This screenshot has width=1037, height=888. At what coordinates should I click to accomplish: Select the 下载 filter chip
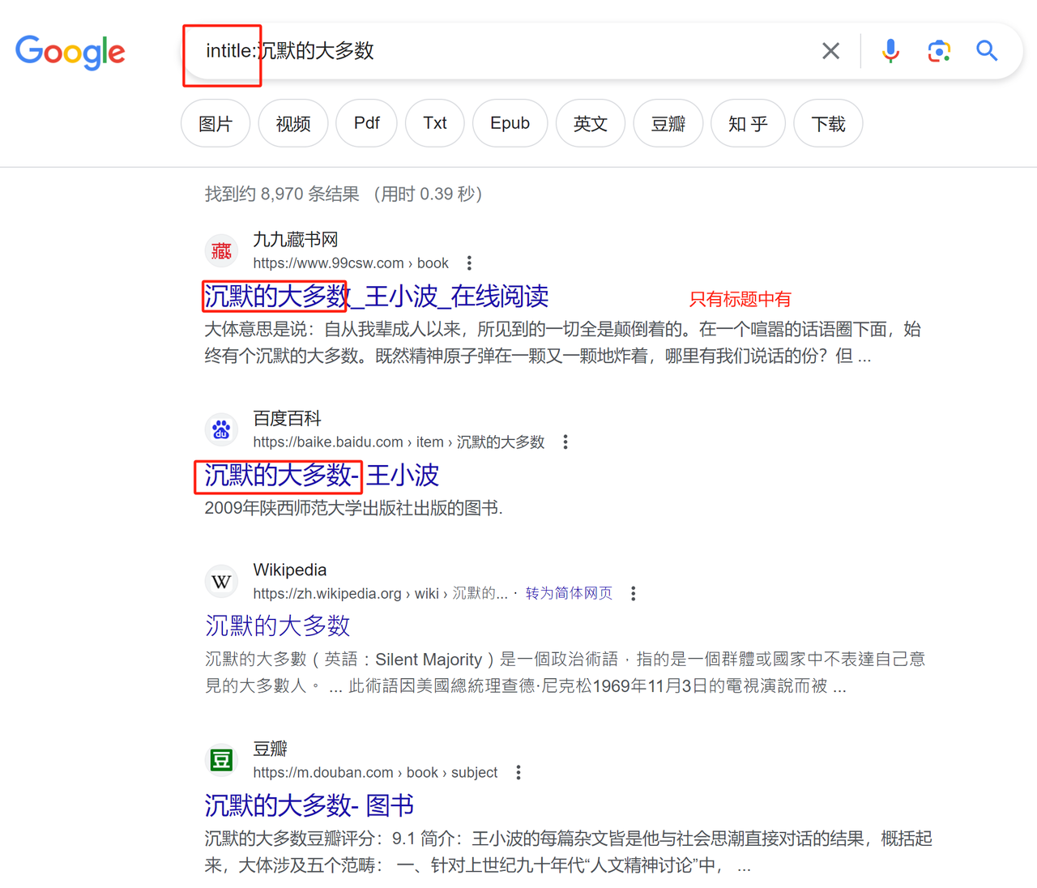[x=828, y=124]
